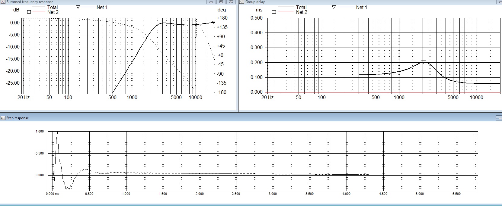This screenshot has width=502, height=206.
Task: Click Total legend label in frequency response
Action: pyautogui.click(x=53, y=7)
